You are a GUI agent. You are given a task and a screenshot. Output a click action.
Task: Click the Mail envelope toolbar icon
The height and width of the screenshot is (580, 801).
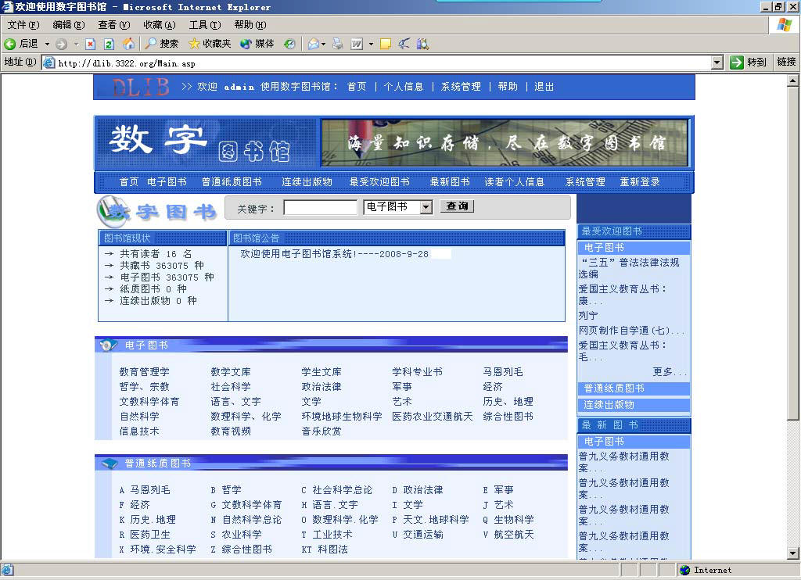point(314,44)
